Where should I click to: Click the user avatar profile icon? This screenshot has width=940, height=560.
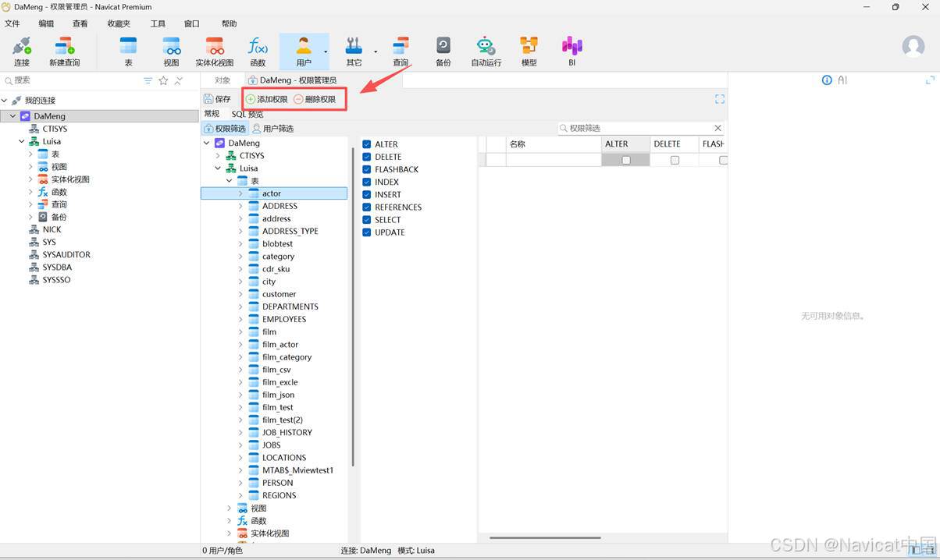pyautogui.click(x=913, y=46)
